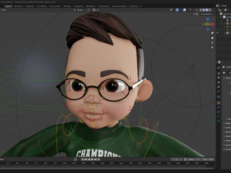The width and height of the screenshot is (231, 173).
Task: Click the frame range clock icon
Action: (x=185, y=160)
